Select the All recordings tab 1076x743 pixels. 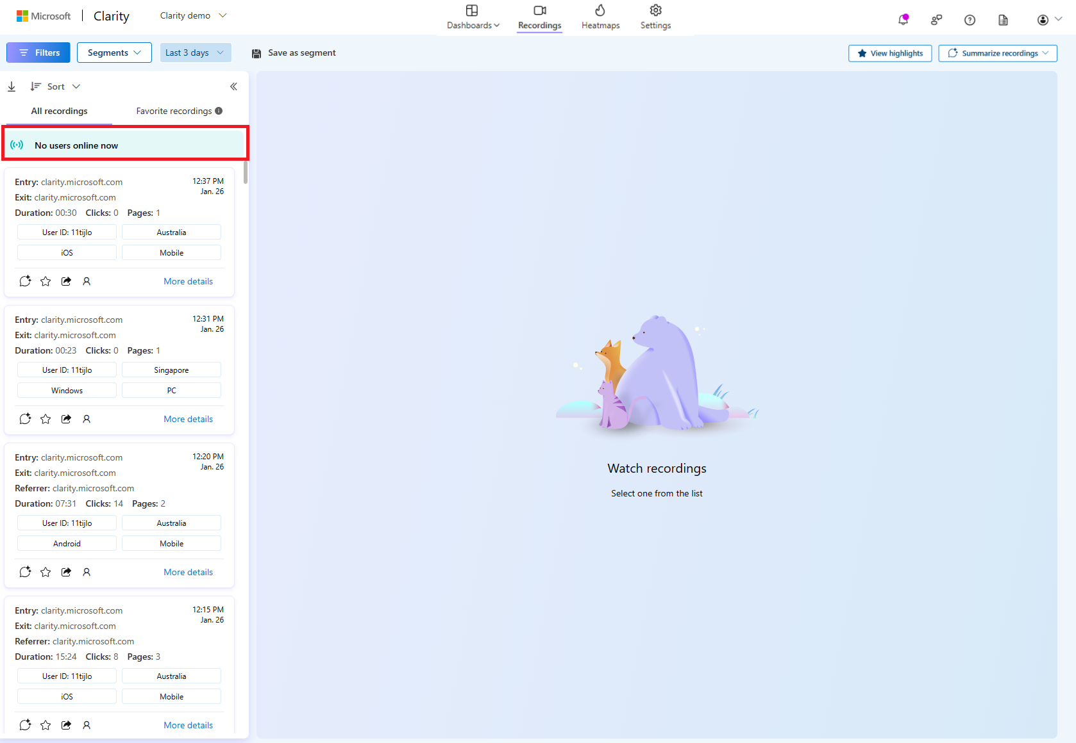click(x=59, y=111)
